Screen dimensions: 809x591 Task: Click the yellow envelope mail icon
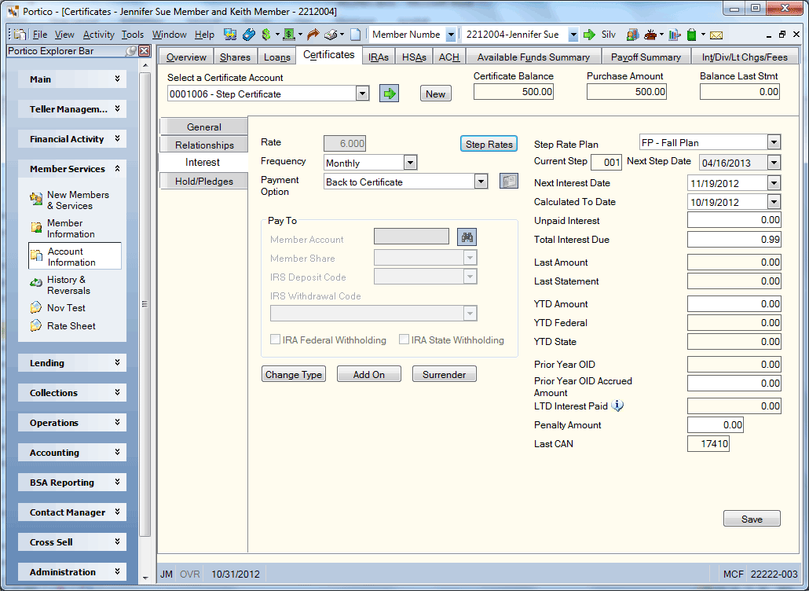click(x=716, y=35)
